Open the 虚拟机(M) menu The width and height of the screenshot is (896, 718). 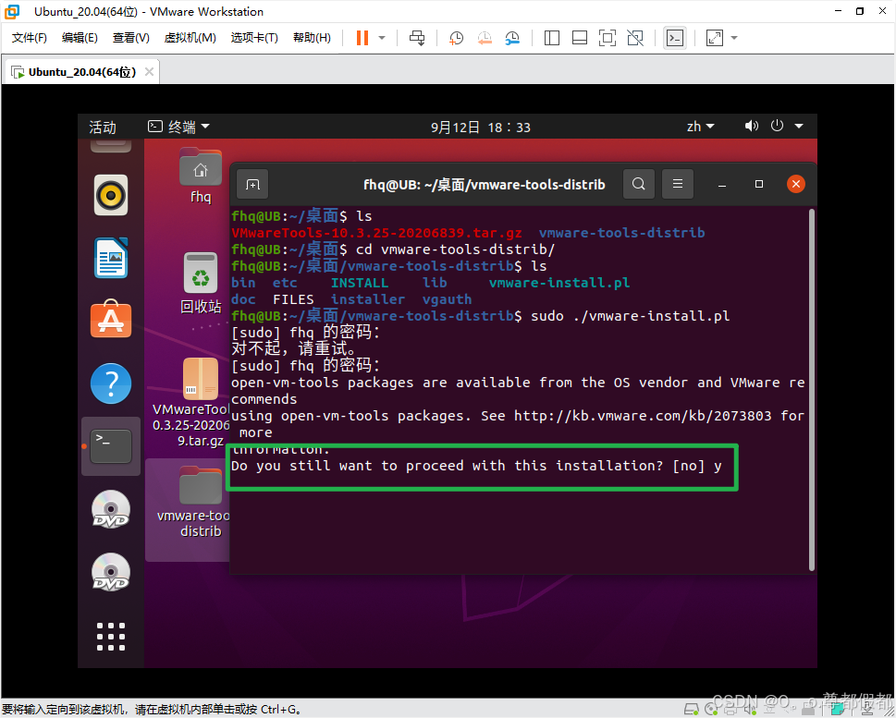click(190, 38)
